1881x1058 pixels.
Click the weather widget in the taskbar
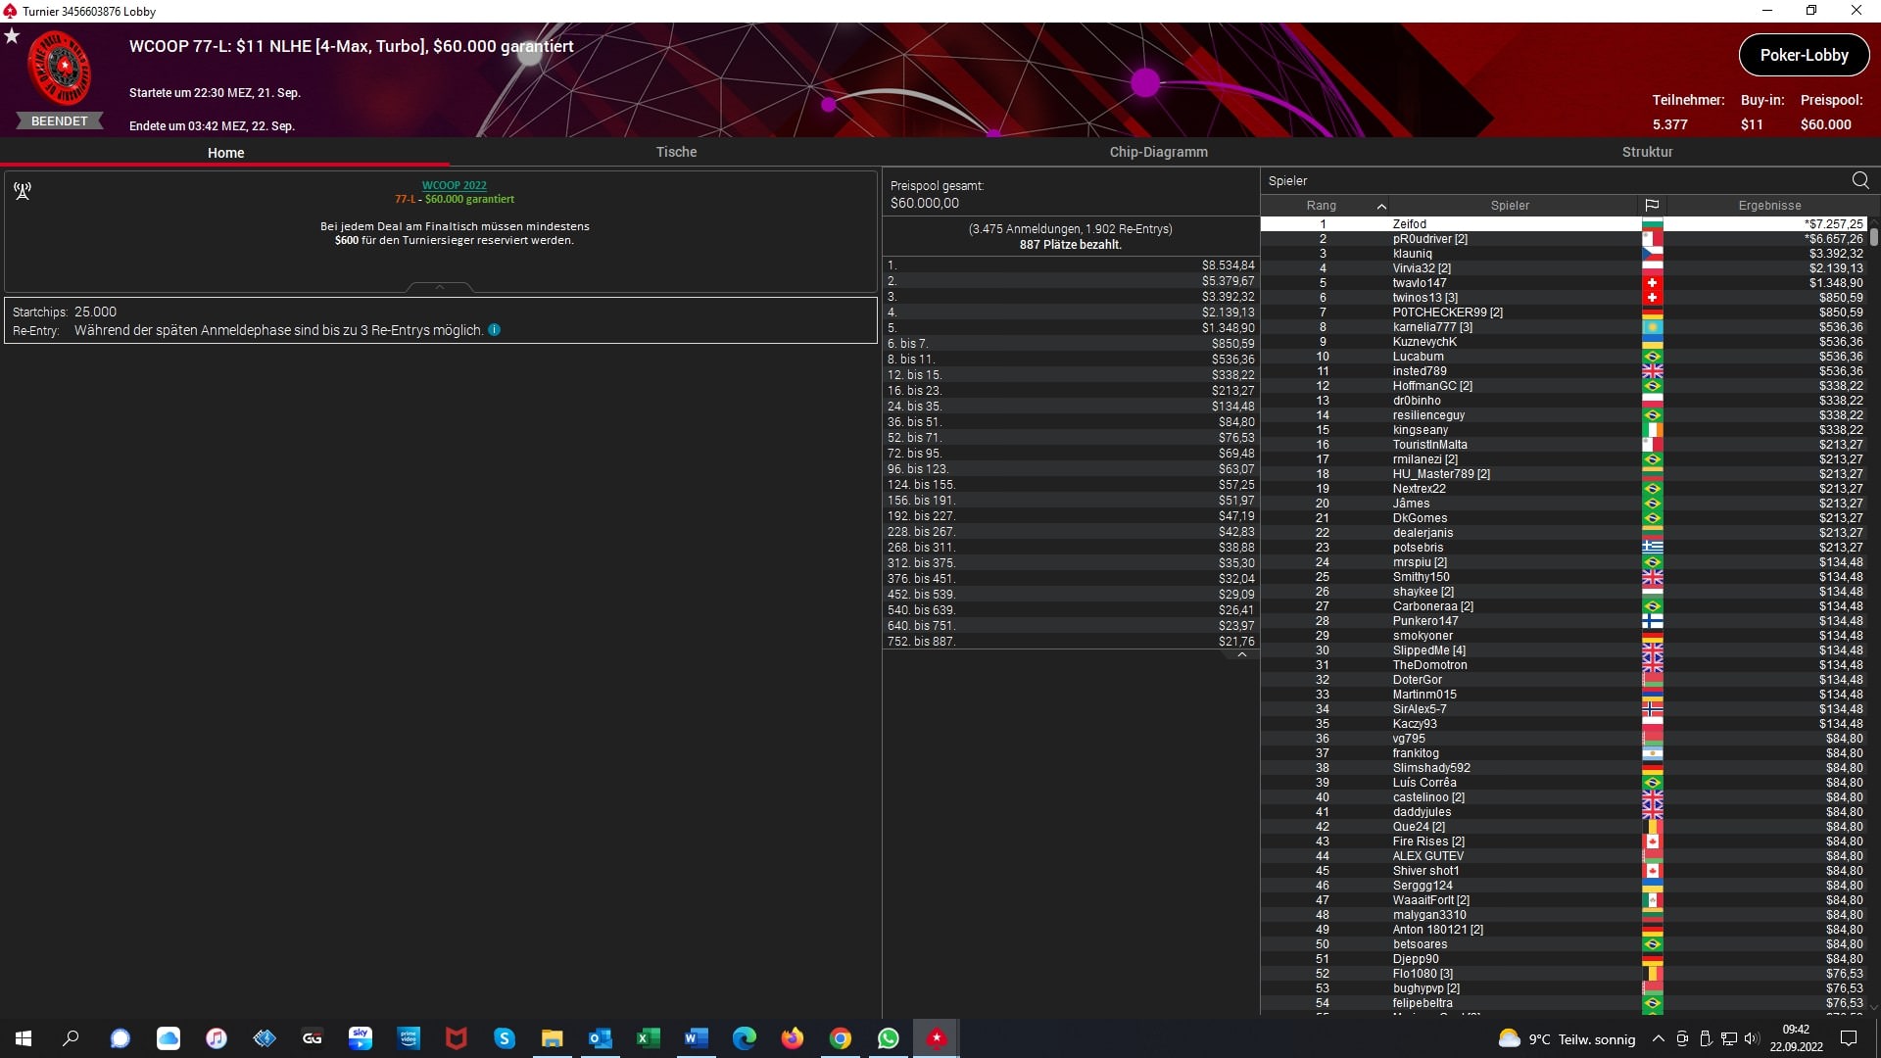pyautogui.click(x=1567, y=1039)
